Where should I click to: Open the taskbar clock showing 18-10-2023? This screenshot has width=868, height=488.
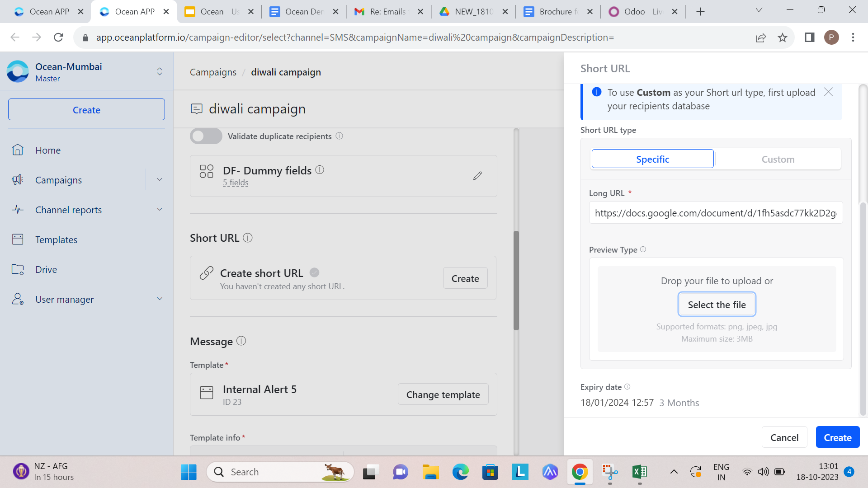tap(817, 472)
